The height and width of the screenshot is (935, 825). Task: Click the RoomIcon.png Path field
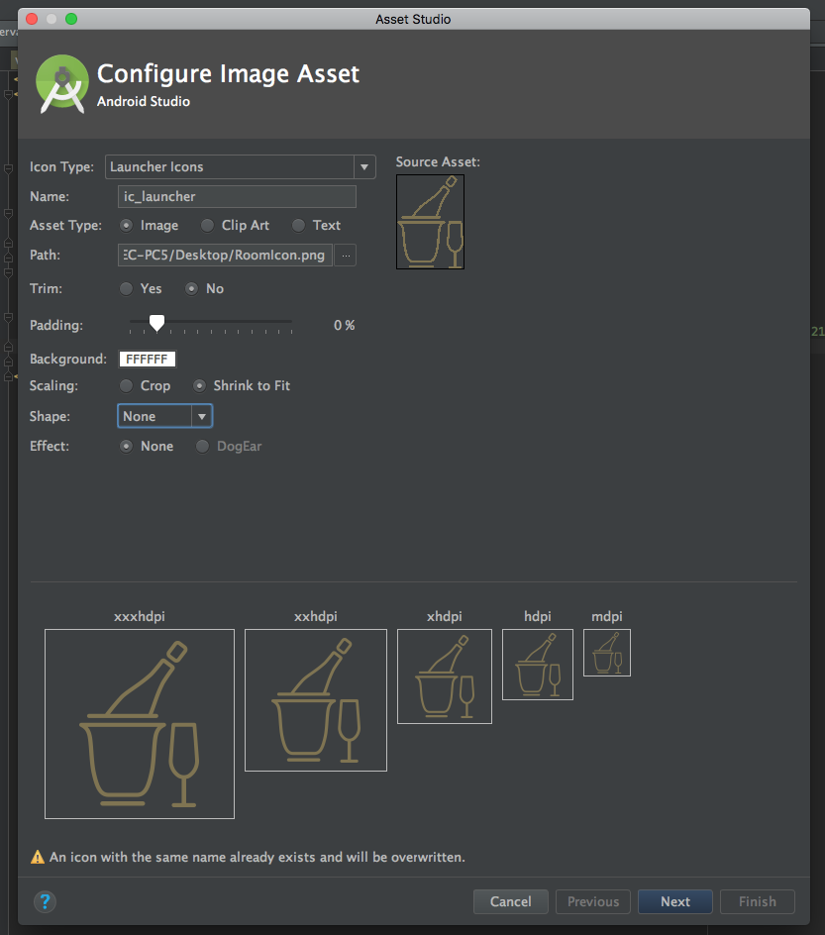click(226, 256)
